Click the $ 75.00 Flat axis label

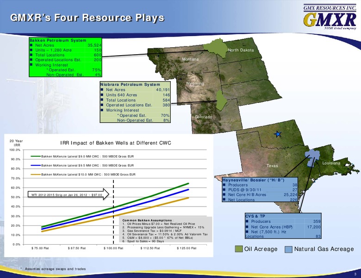click(x=40, y=248)
